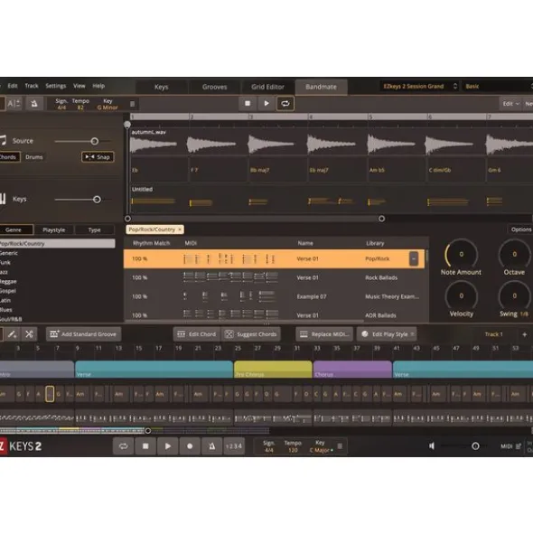Click the Swing knob

514,295
